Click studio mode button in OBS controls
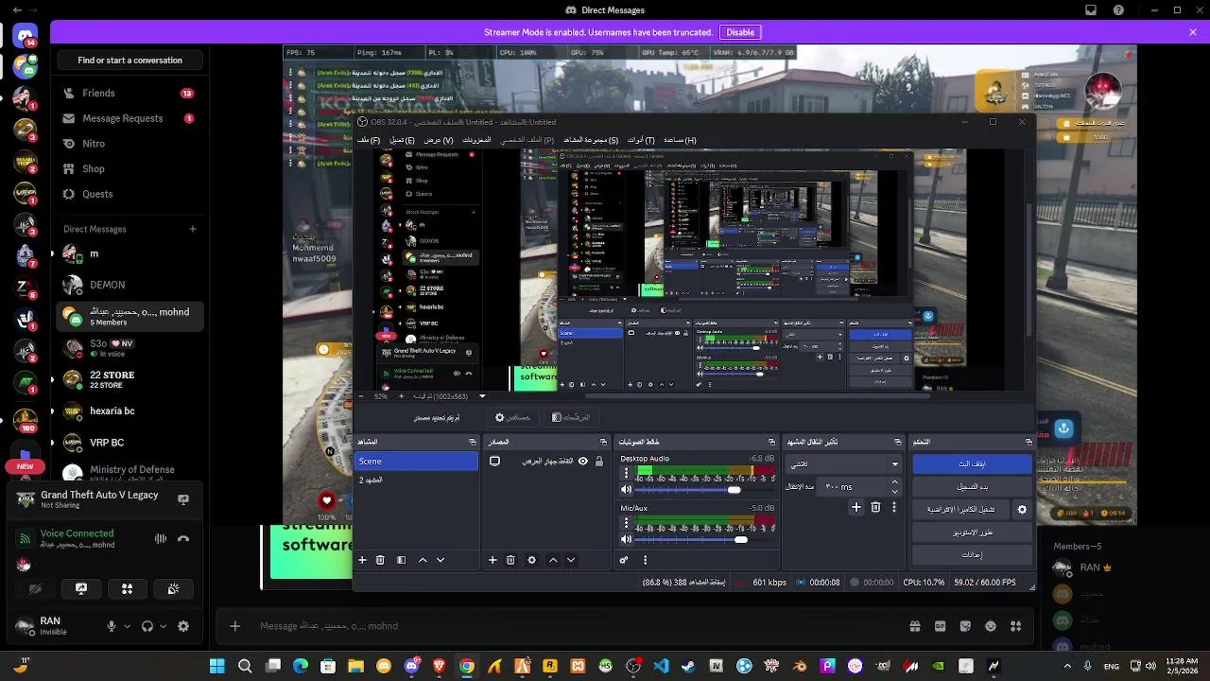Image resolution: width=1210 pixels, height=681 pixels. click(972, 532)
